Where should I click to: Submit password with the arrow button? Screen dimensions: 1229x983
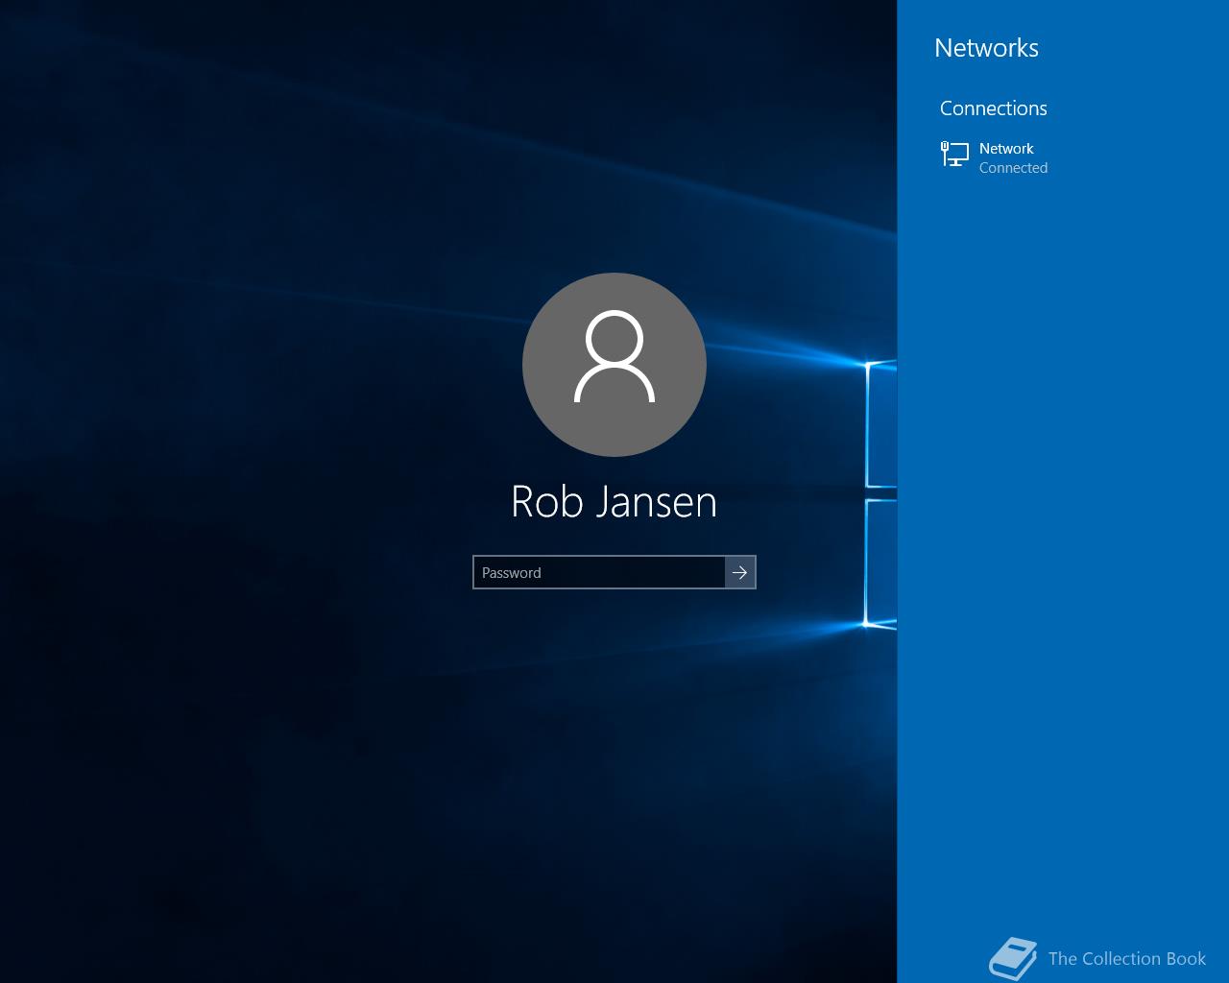[740, 572]
